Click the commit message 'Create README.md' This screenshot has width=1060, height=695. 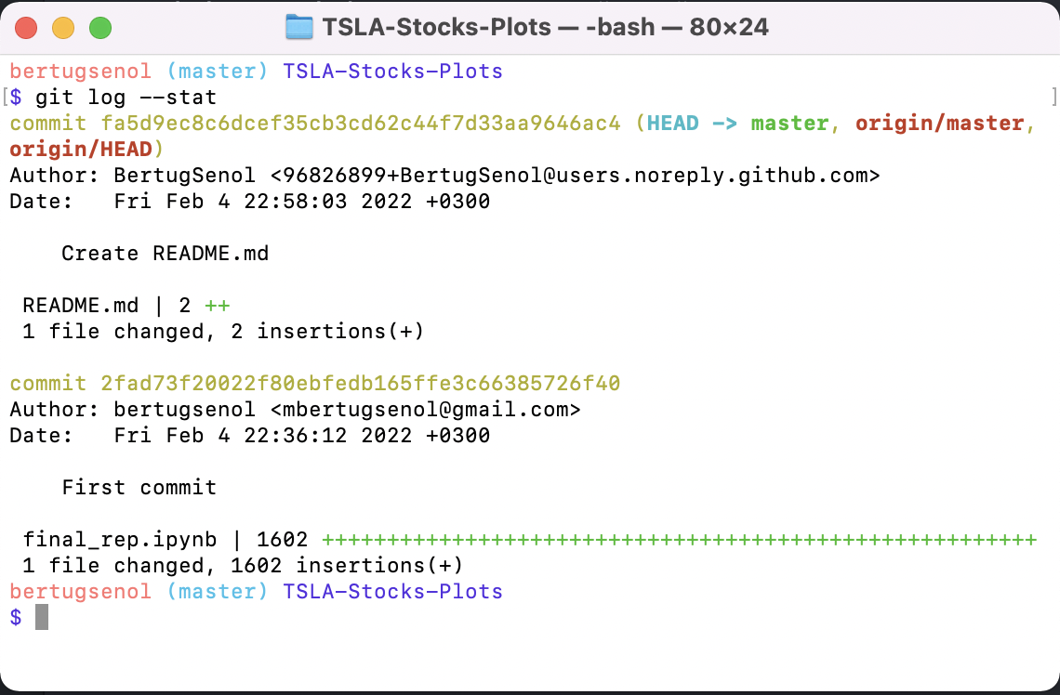click(x=165, y=254)
